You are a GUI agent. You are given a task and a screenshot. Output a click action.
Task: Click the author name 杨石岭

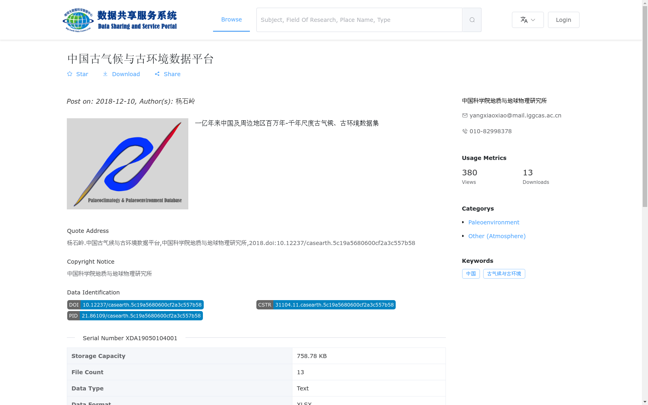click(185, 101)
